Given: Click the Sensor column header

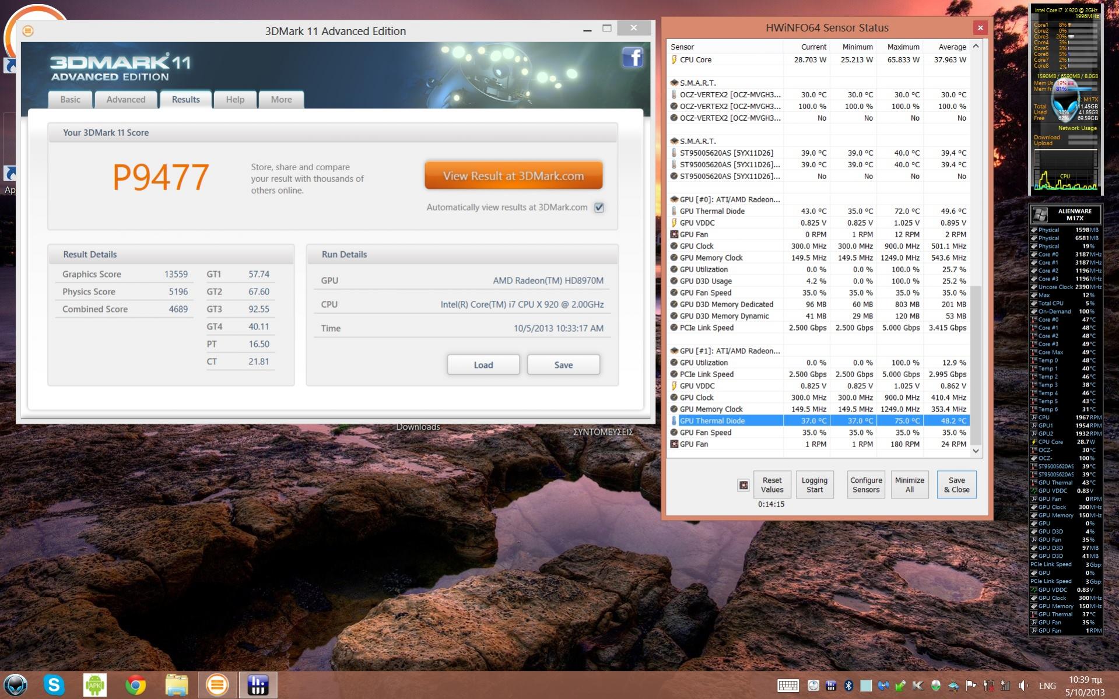Looking at the screenshot, I should coord(725,47).
